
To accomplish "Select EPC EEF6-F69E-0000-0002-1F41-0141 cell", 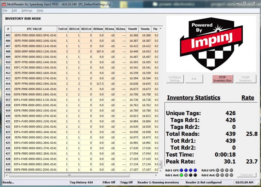I will click(x=34, y=116).
